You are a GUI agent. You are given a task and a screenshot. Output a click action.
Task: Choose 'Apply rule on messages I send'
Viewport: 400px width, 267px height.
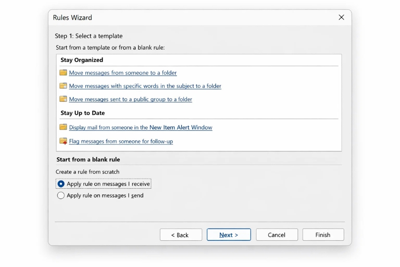[x=61, y=196]
